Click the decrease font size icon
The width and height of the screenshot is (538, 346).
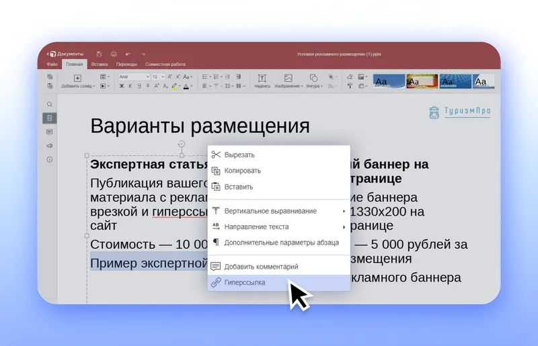[x=178, y=77]
